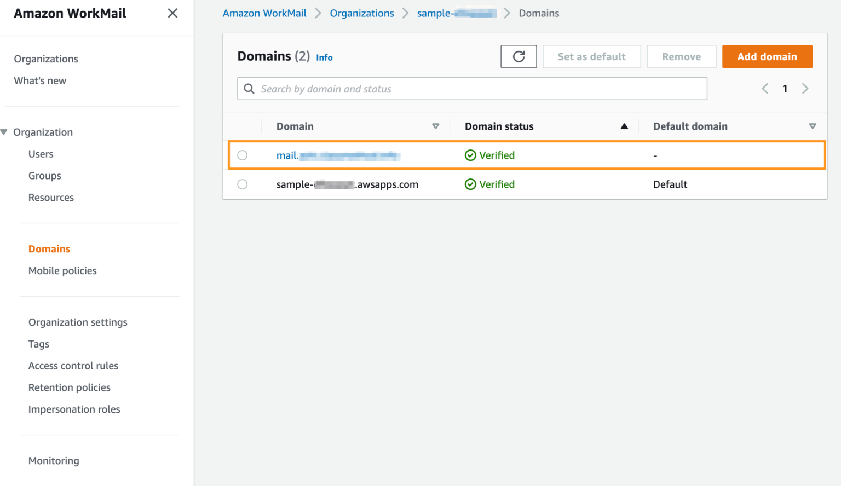Screen dimensions: 841x486
Task: Refresh the domains list
Action: (518, 56)
